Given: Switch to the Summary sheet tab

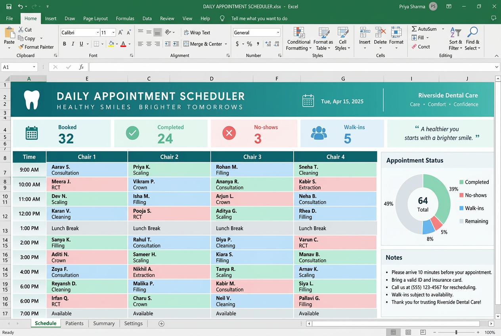Looking at the screenshot, I should pyautogui.click(x=104, y=323).
